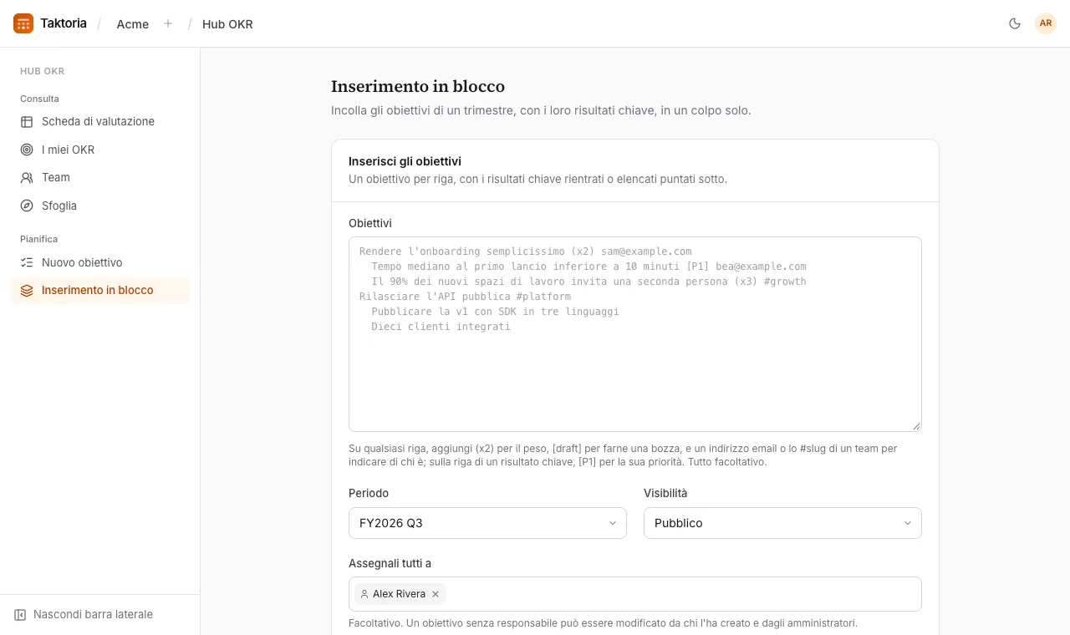Select Inserimento in blocco sidebar item
Image resolution: width=1070 pixels, height=635 pixels.
pyautogui.click(x=99, y=290)
